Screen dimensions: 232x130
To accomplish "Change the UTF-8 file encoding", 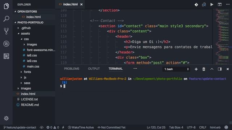I will click(191, 127).
